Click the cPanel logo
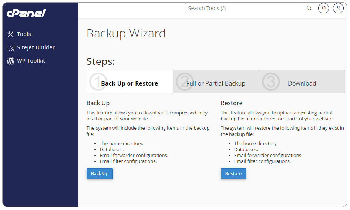Screen dimensions: 350x210 pyautogui.click(x=26, y=13)
